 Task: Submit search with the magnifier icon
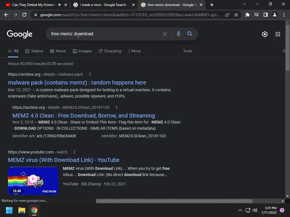tap(190, 34)
